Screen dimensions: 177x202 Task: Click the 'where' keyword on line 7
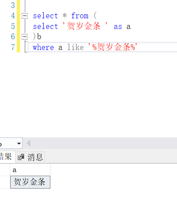(x=43, y=47)
